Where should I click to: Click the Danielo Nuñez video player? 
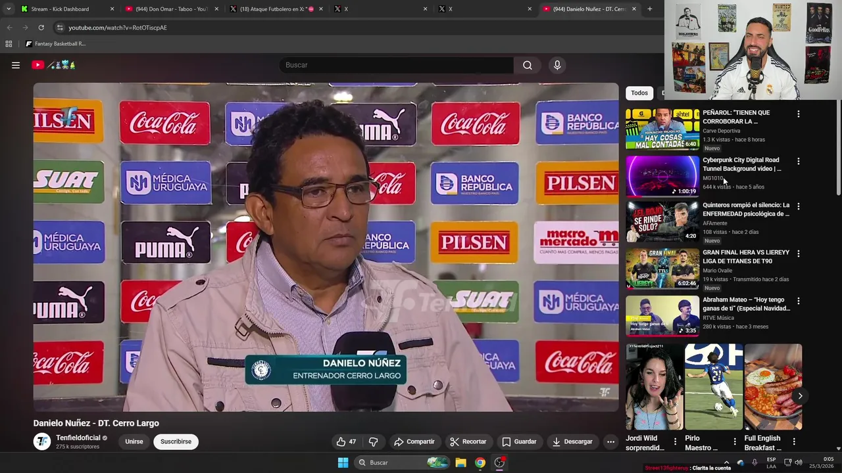click(326, 248)
